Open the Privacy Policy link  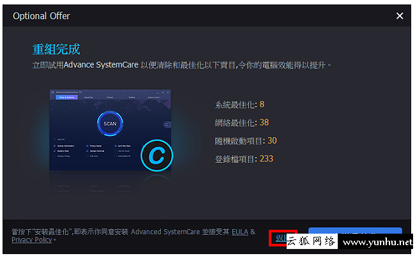(32, 239)
